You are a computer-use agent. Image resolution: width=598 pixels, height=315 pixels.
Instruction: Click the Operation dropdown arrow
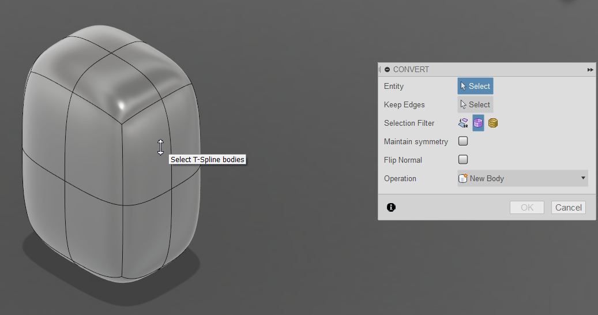click(583, 178)
